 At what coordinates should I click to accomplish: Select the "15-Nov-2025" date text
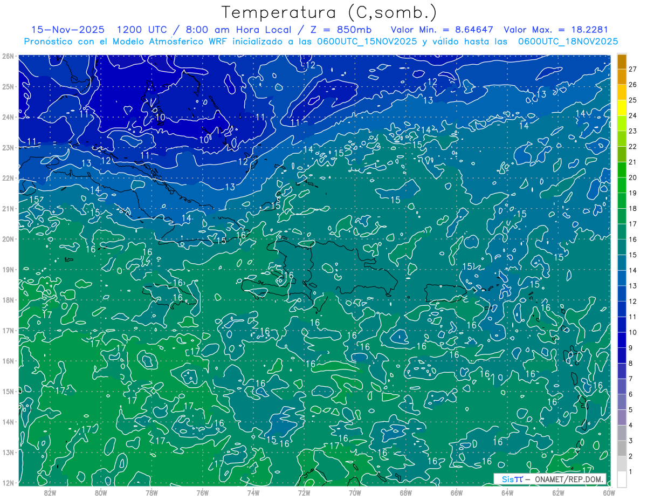(x=68, y=30)
